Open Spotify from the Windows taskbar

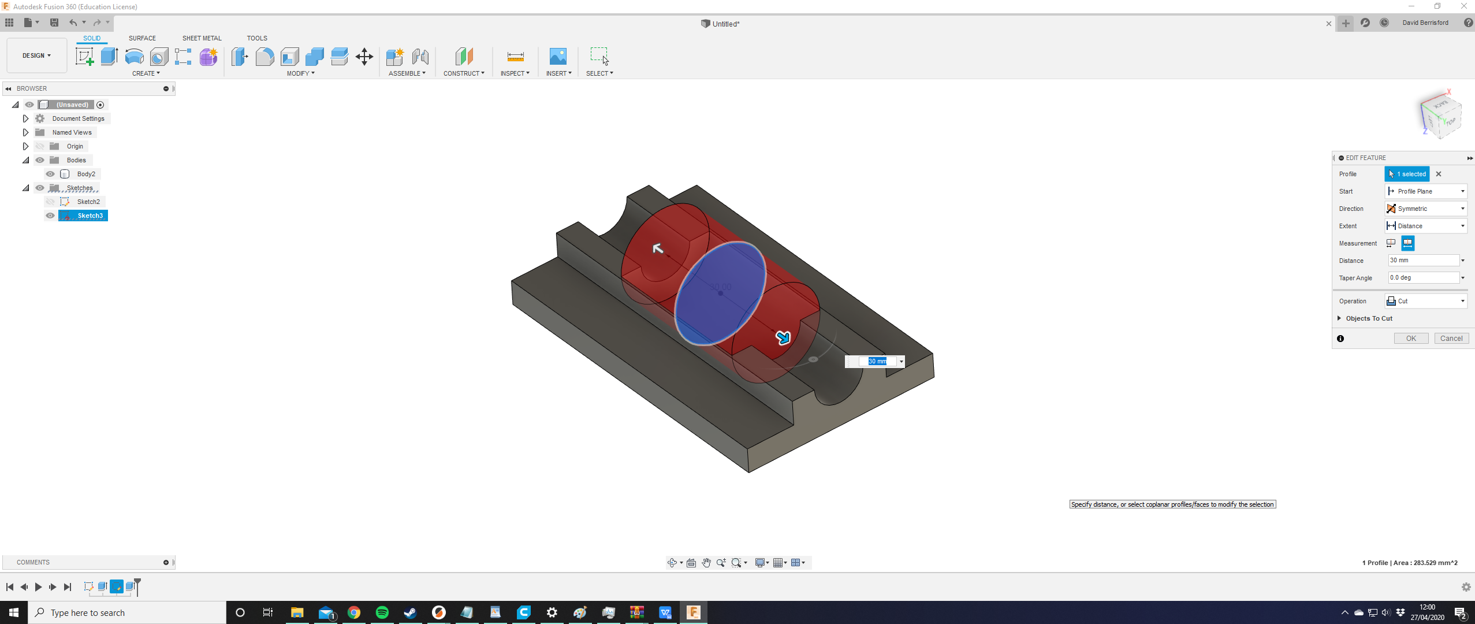382,612
